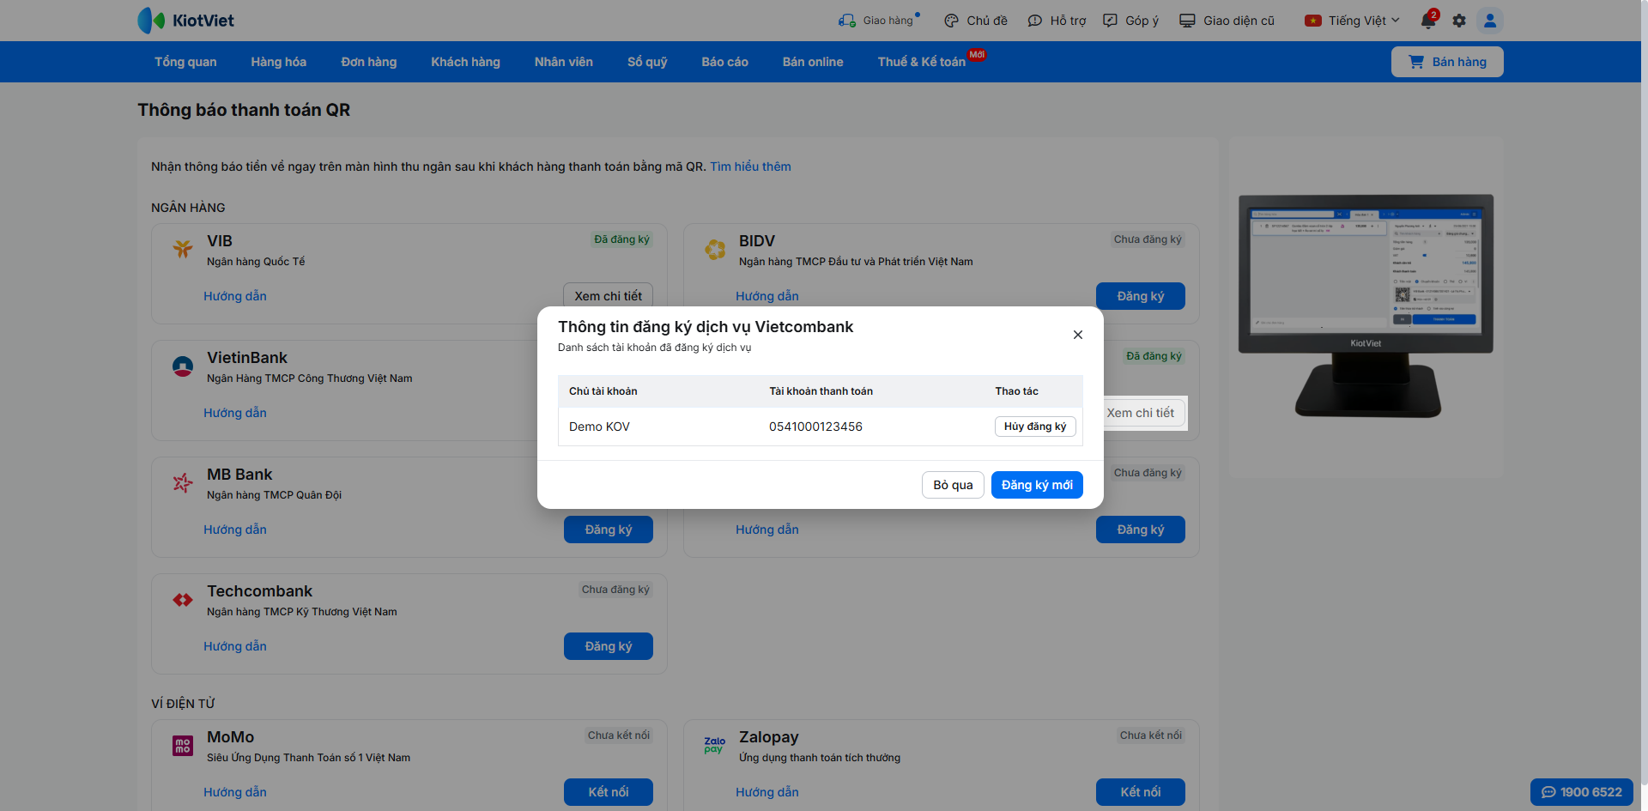Click the VietinBank logo
1648x811 pixels.
pyautogui.click(x=183, y=366)
